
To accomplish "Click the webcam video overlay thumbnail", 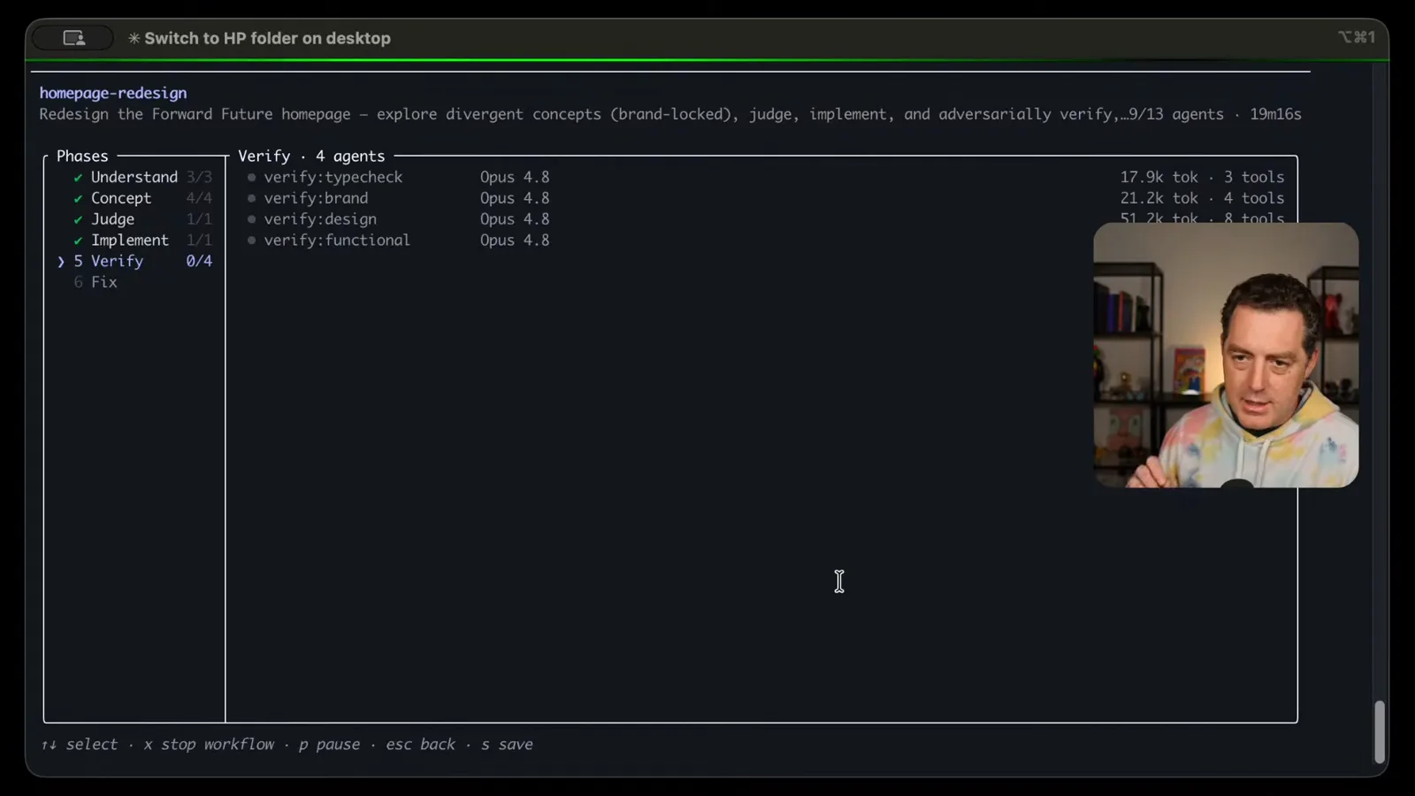I will [x=1226, y=355].
